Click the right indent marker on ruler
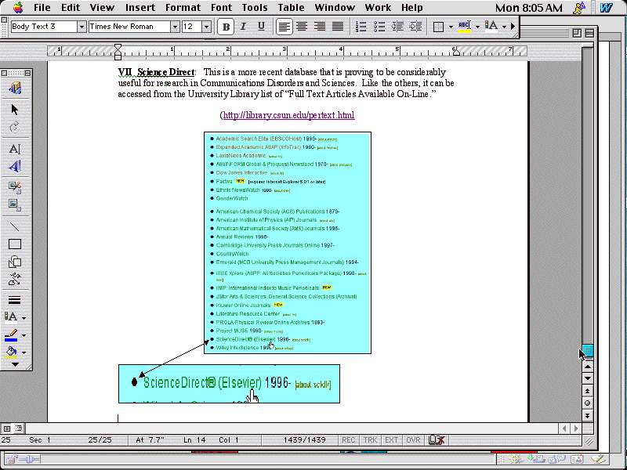 [456, 52]
